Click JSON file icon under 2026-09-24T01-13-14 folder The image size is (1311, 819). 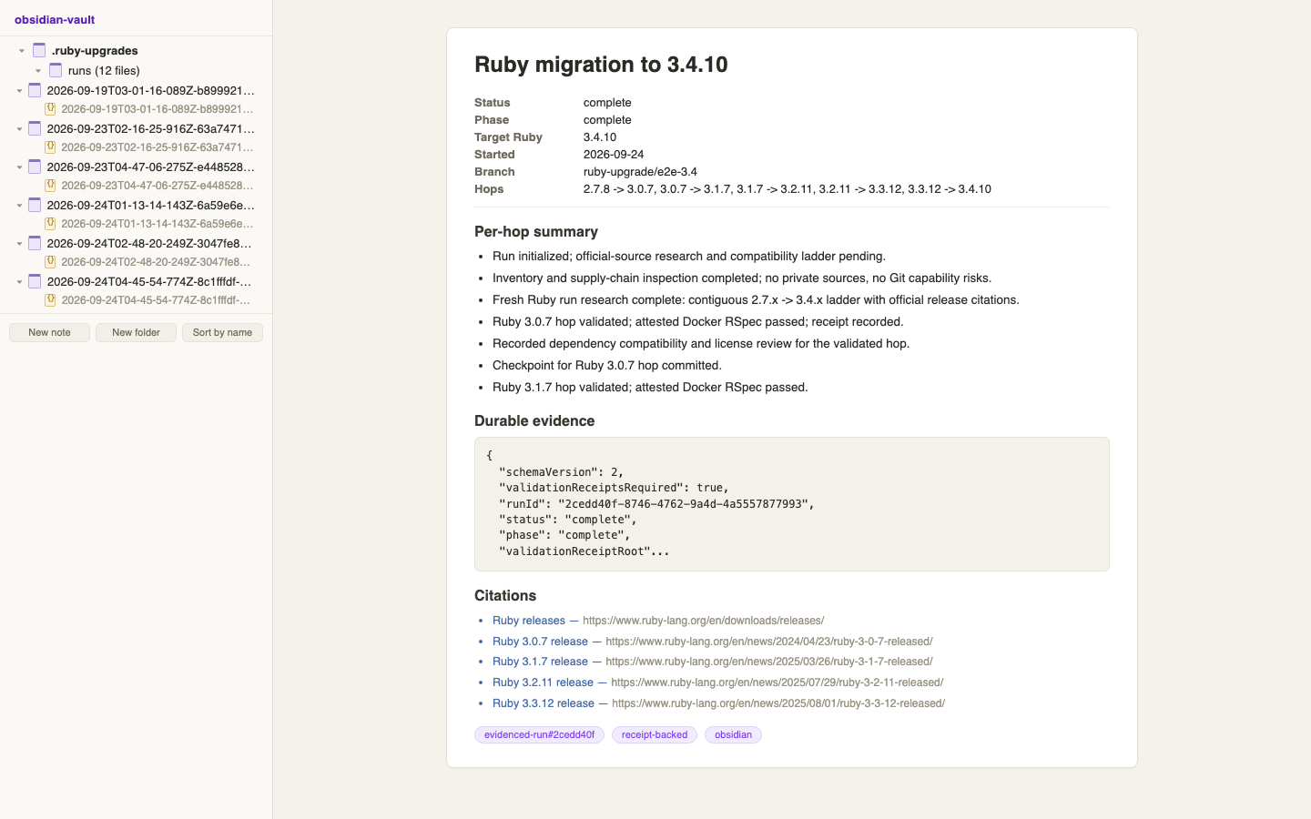pos(51,224)
